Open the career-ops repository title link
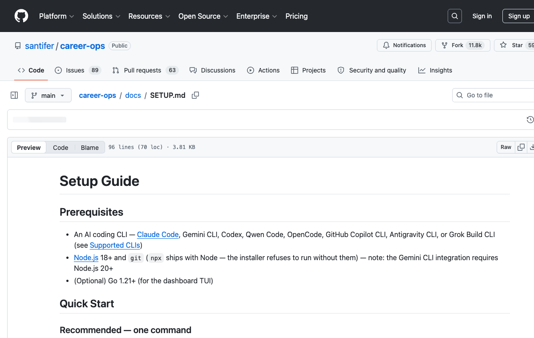 click(83, 46)
